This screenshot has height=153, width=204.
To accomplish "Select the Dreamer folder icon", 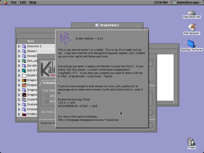I will coord(24,109).
